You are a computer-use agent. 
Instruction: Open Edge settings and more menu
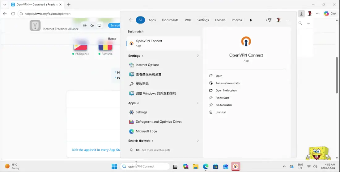tap(318, 14)
